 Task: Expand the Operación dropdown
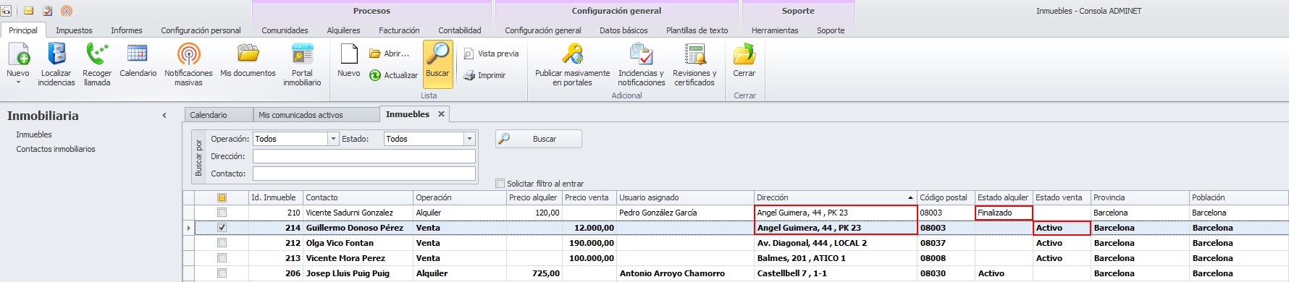click(333, 139)
